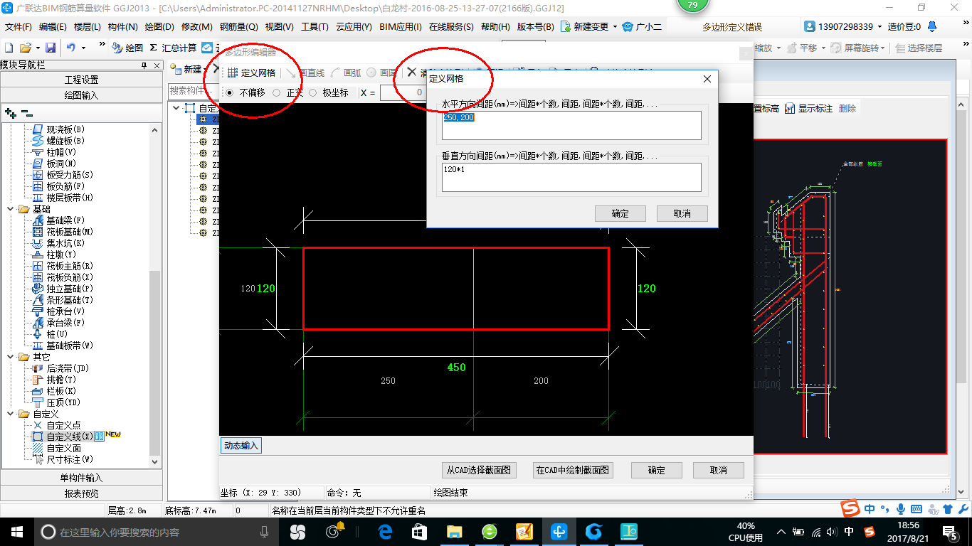Click the 动态输入 toggle button
Image resolution: width=972 pixels, height=546 pixels.
coord(241,446)
